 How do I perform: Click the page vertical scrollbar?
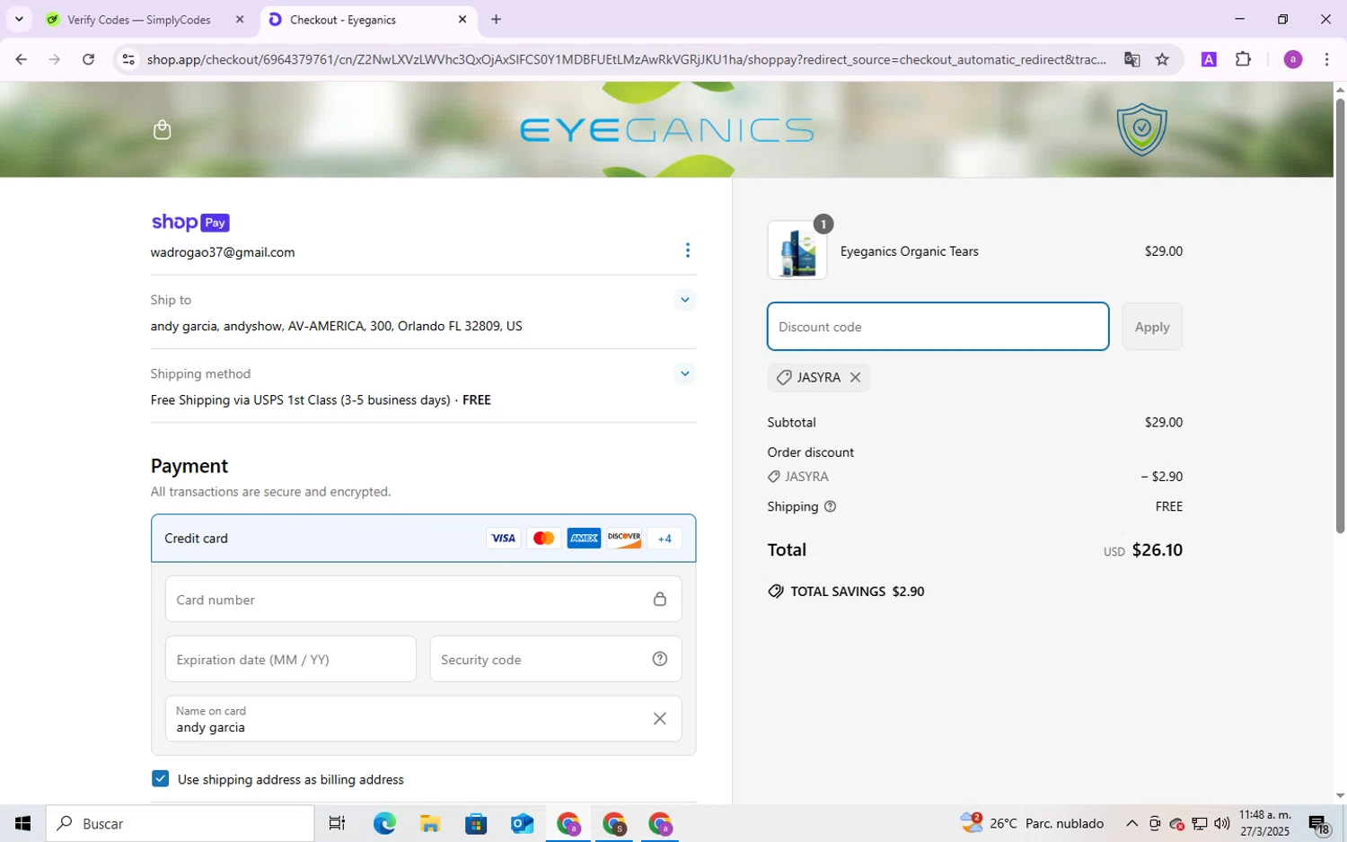point(1340,314)
